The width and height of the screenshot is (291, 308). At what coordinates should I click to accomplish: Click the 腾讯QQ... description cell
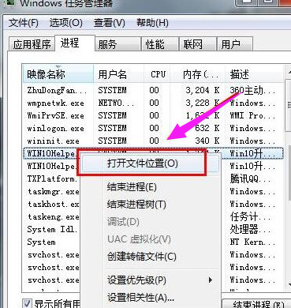coord(250,179)
